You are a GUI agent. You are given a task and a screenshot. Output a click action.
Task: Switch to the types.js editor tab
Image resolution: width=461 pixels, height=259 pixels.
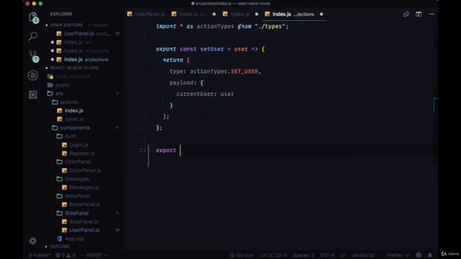click(240, 14)
